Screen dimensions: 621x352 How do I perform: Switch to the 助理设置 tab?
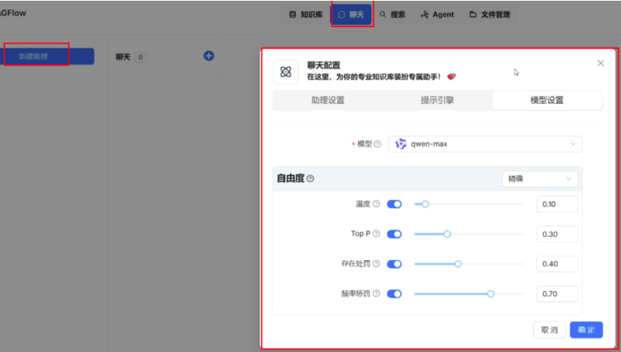coord(327,101)
